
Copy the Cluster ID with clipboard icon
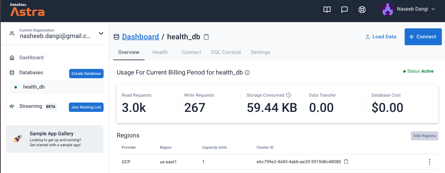[x=346, y=162]
